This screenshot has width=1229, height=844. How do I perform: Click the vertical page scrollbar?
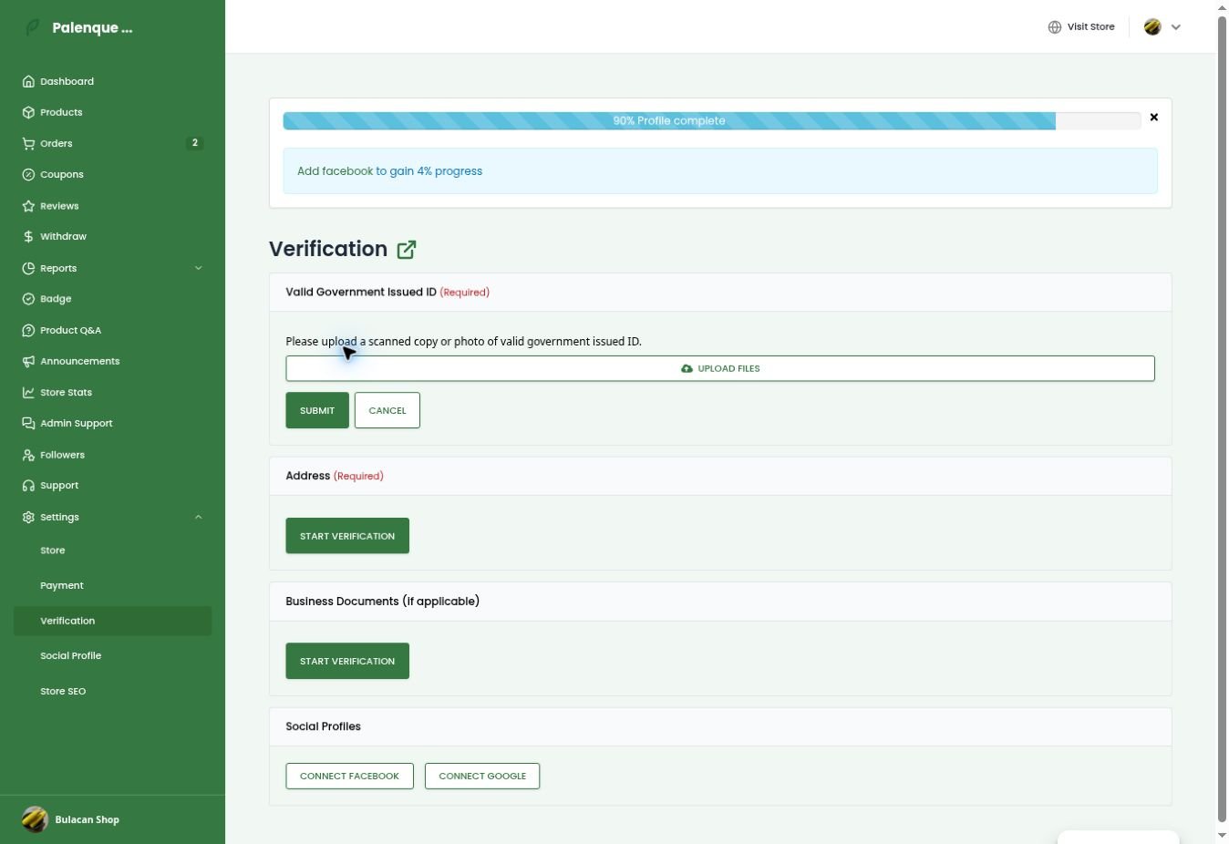click(1223, 417)
